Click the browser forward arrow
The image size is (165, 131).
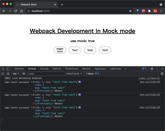pos(10,11)
